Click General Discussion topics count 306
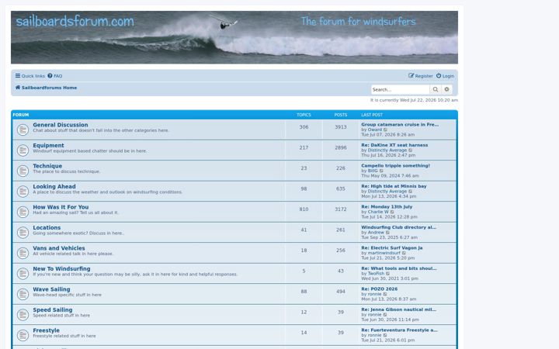This screenshot has height=349, width=559. click(304, 127)
